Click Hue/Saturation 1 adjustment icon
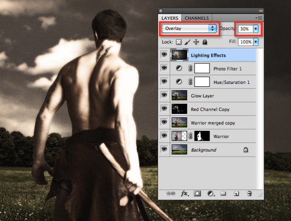 [x=179, y=81]
